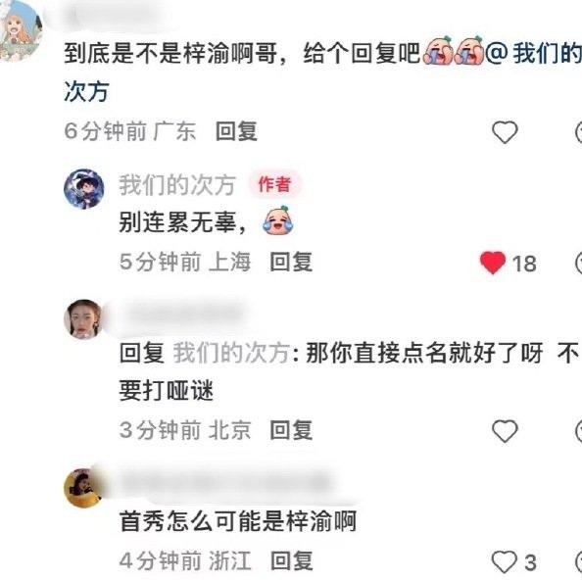The image size is (582, 582).
Task: Like the Zhejiang comment with 3 likes
Action: pos(504,562)
